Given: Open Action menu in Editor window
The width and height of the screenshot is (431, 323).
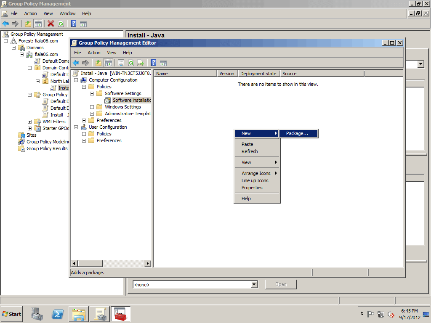Looking at the screenshot, I should 94,53.
